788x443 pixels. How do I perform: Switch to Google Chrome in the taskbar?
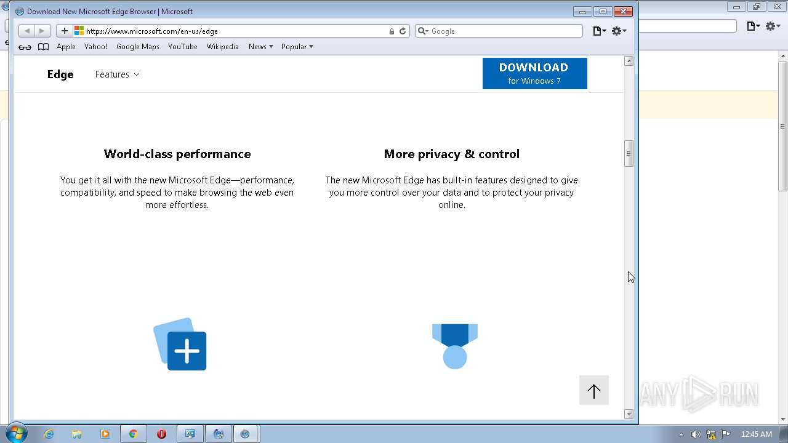point(133,434)
